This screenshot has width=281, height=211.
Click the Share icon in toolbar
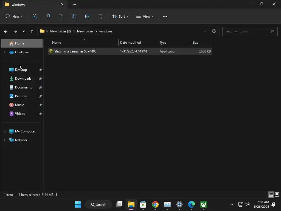[87, 16]
